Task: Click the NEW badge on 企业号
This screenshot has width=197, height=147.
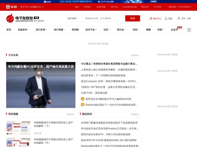Action: click(180, 27)
